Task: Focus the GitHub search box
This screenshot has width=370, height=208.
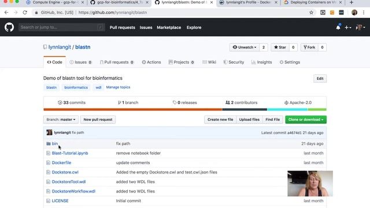Action: pos(62,27)
